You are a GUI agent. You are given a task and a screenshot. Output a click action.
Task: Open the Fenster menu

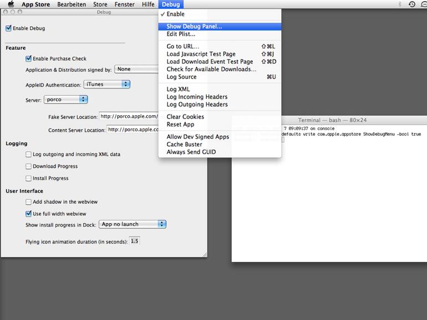124,4
